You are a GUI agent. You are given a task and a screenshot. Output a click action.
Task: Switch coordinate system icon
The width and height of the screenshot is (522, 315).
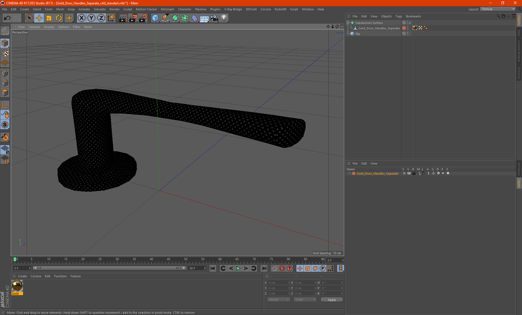click(111, 18)
